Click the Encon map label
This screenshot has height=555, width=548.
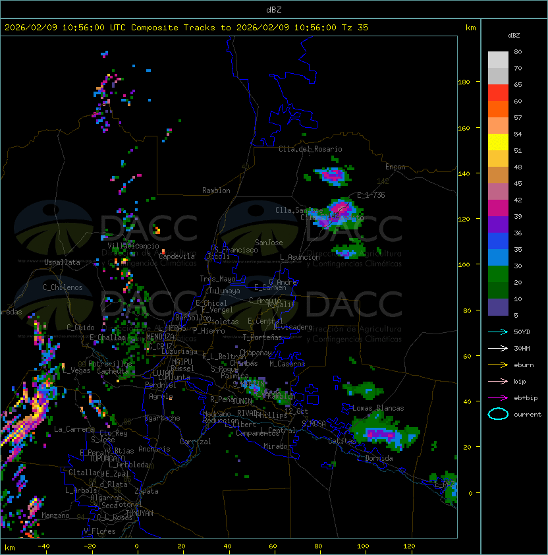point(395,167)
